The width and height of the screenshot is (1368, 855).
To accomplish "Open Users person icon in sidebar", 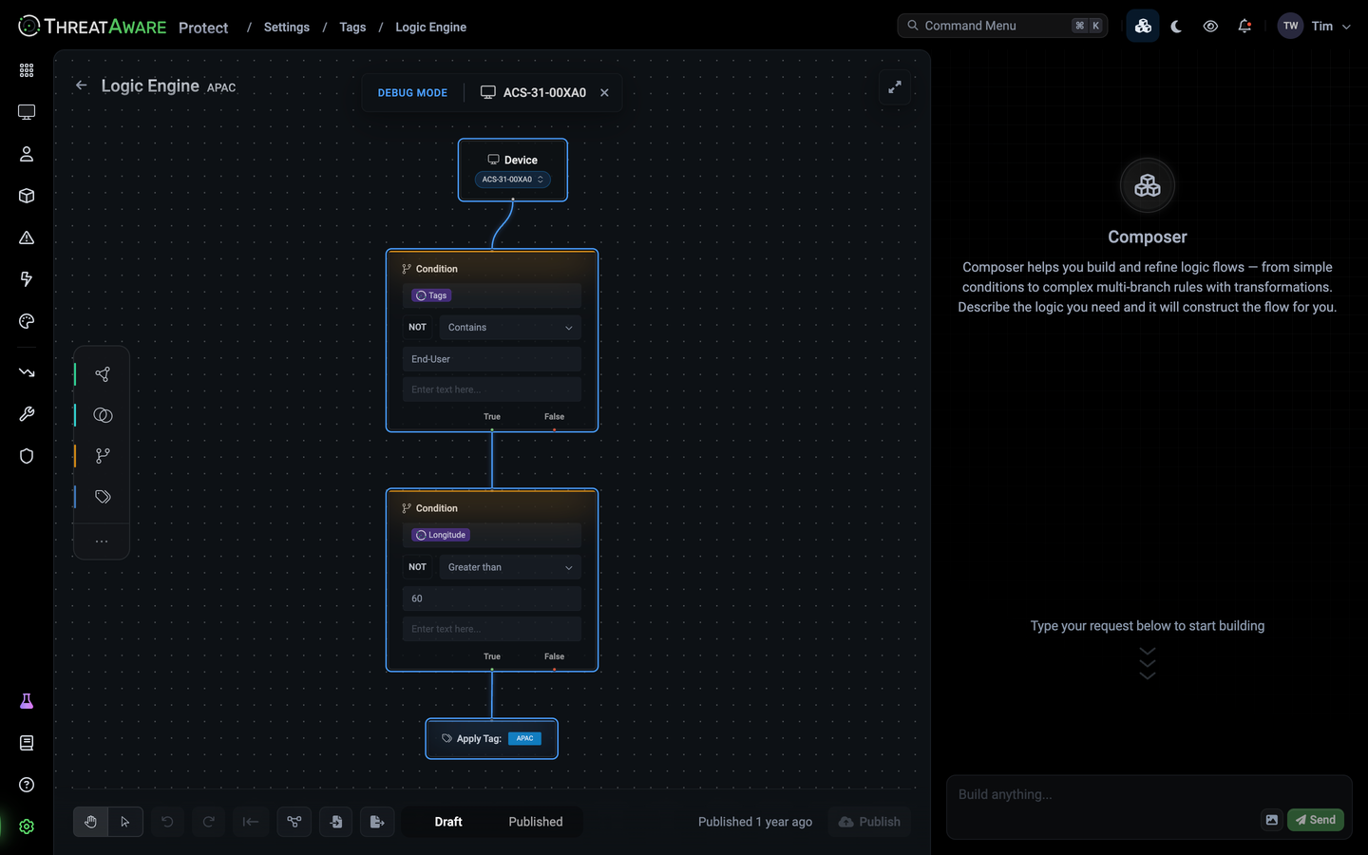I will 27,154.
